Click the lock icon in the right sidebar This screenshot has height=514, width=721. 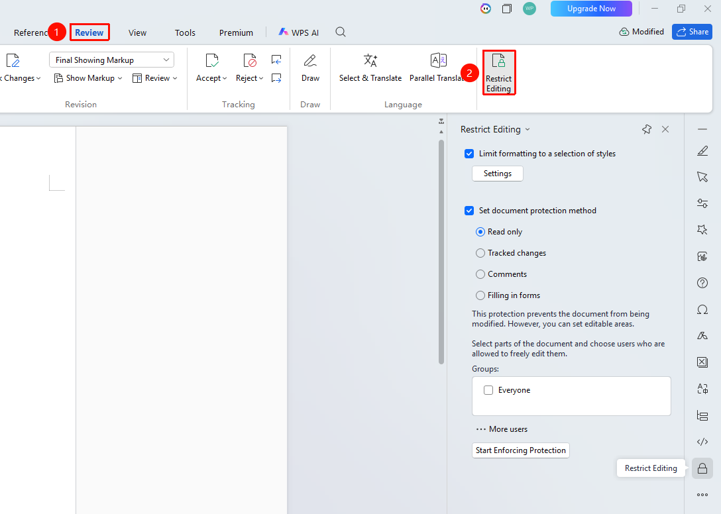pyautogui.click(x=702, y=468)
